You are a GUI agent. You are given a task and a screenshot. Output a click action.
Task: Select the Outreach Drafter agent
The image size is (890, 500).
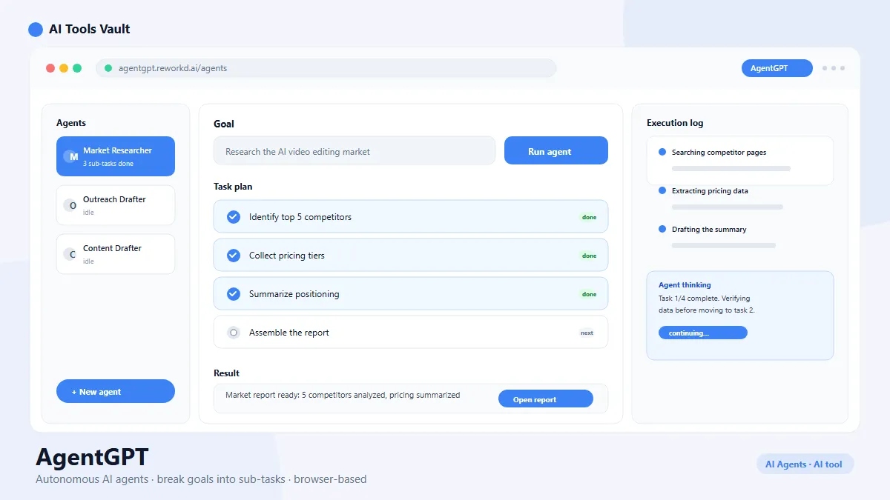116,205
